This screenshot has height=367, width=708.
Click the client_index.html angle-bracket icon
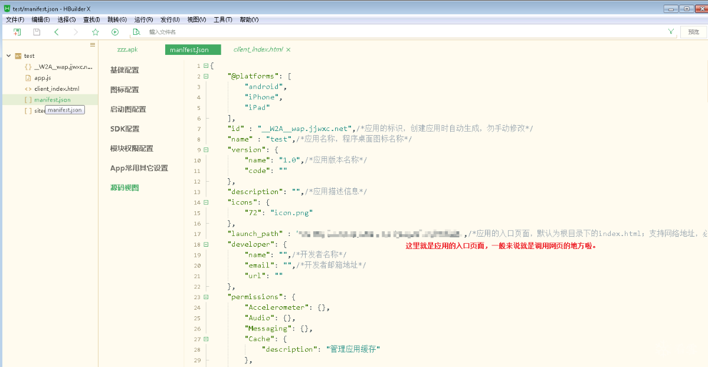[28, 89]
